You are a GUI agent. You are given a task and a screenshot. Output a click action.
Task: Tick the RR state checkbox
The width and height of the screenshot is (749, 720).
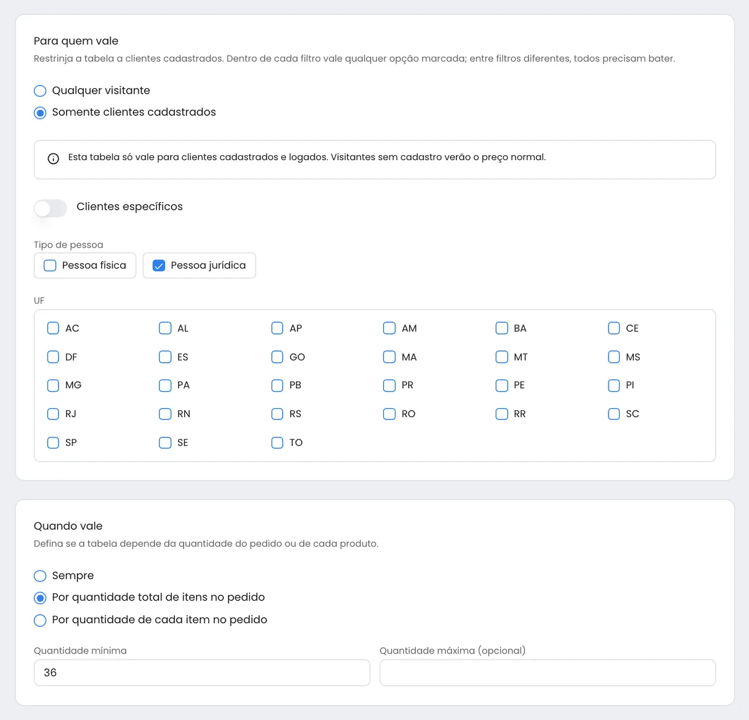[502, 414]
